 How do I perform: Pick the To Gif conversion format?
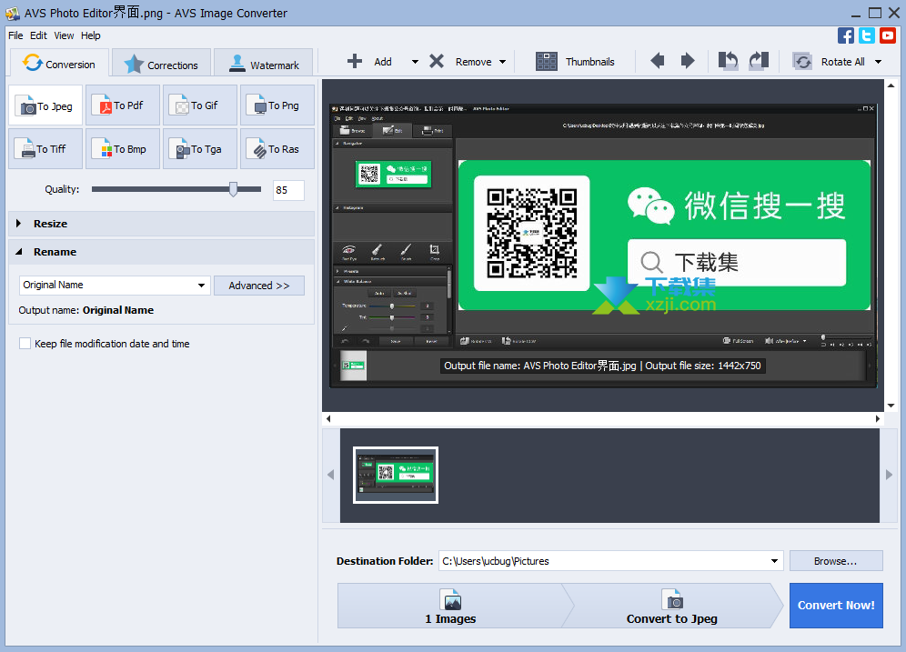pos(200,105)
